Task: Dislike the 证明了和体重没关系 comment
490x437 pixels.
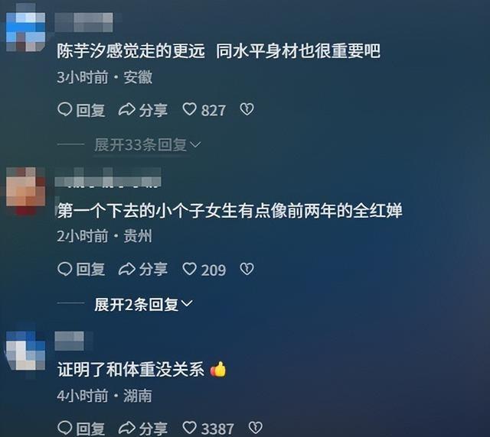Action: (x=255, y=428)
